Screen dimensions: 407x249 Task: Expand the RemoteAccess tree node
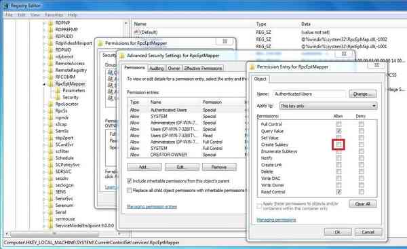pyautogui.click(x=44, y=63)
